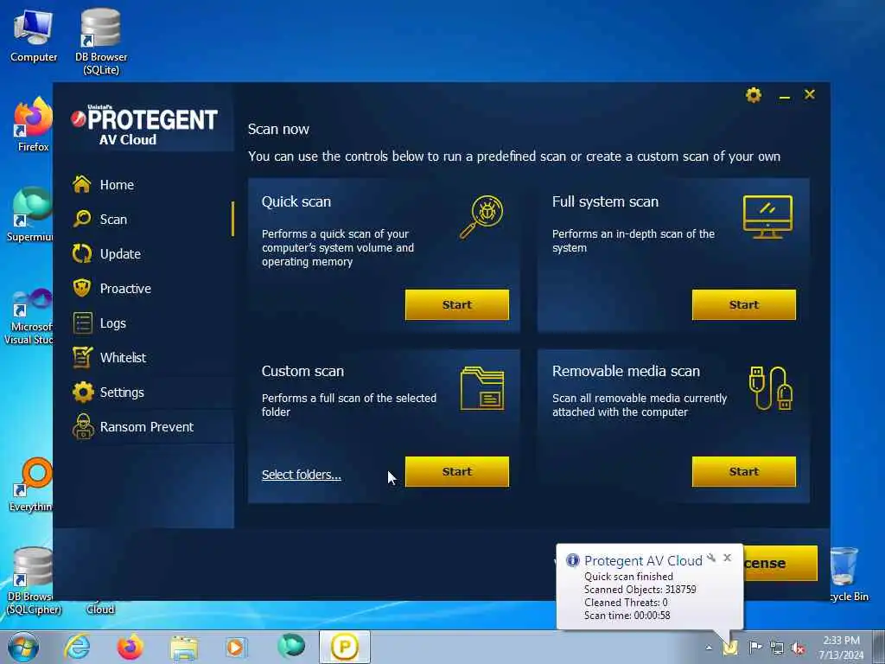Click the notification wrench options icon
Screen dimensions: 885x664
[x=711, y=558]
